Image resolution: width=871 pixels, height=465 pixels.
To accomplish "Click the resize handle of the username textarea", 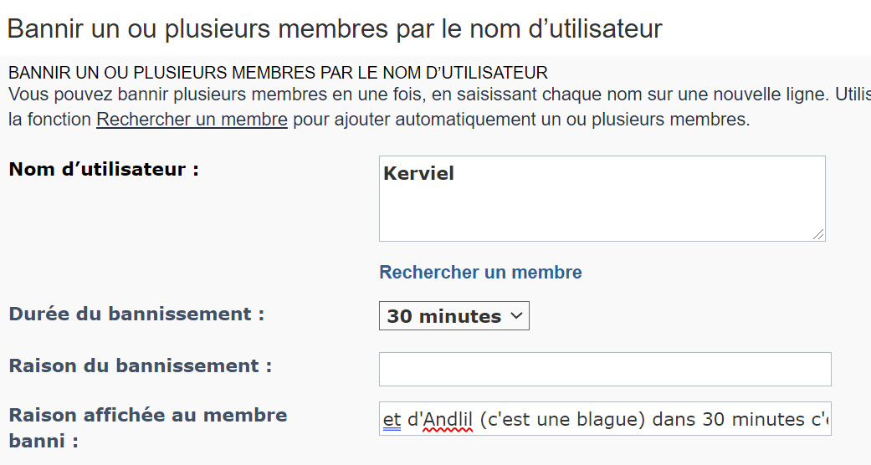I will (818, 234).
